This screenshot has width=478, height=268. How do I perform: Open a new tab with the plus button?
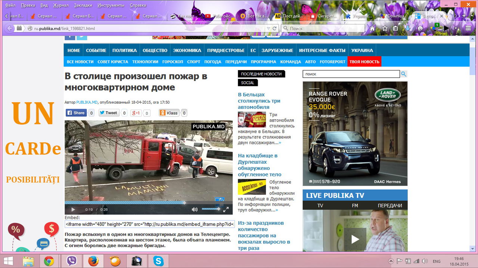[464, 16]
